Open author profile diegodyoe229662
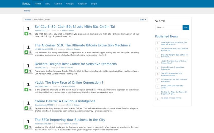The height and width of the screenshot is (133, 214). click(41, 86)
